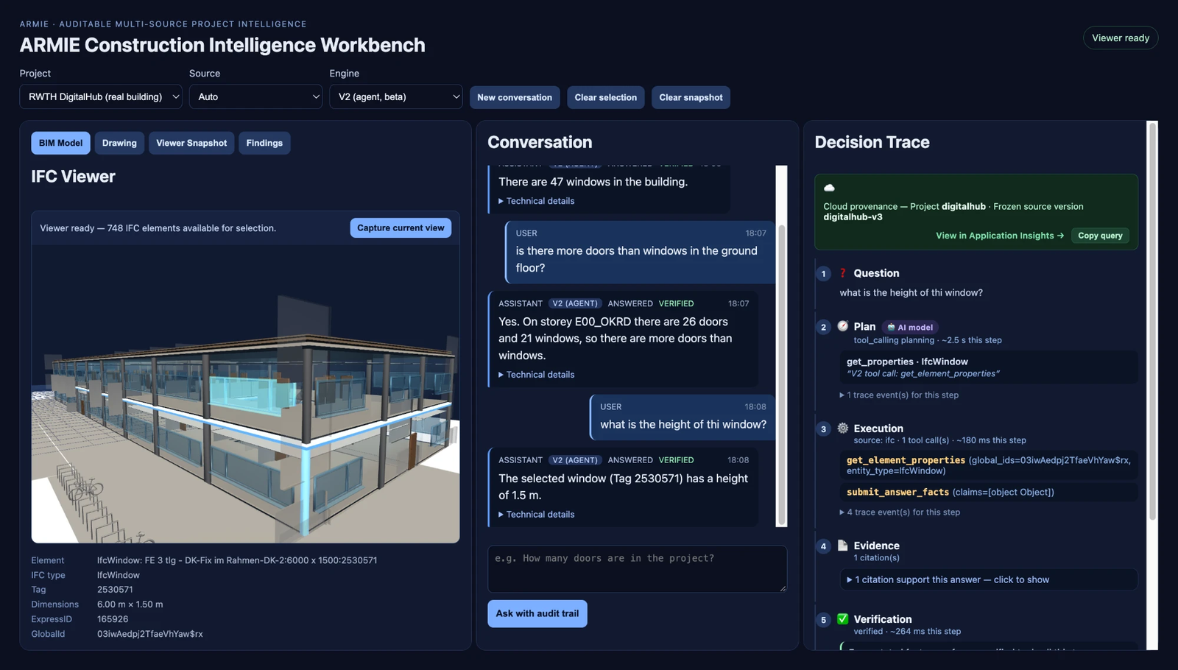This screenshot has height=670, width=1178.
Task: Click the Clear selection button
Action: 606,97
